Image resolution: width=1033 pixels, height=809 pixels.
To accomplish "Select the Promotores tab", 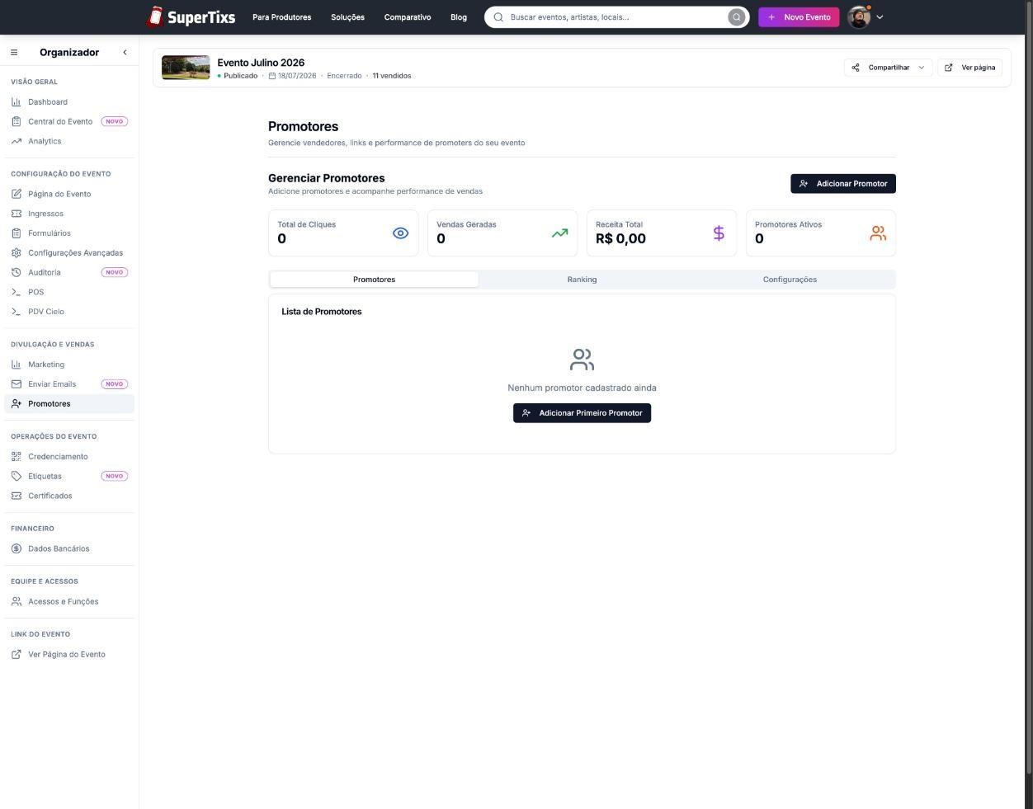I will pyautogui.click(x=374, y=280).
